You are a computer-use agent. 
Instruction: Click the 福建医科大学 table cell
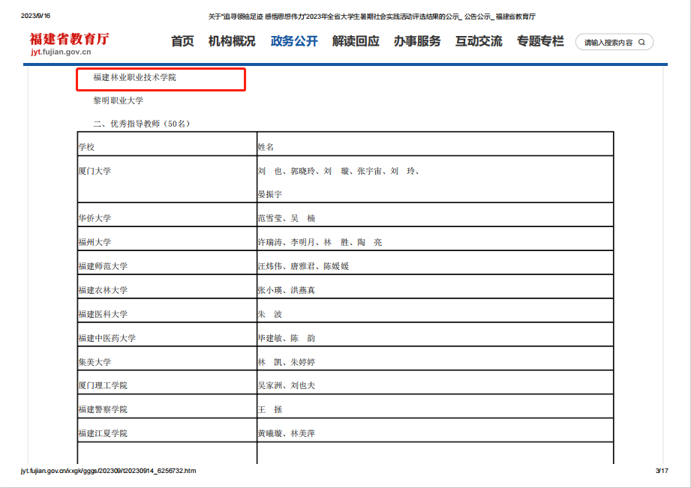(167, 310)
